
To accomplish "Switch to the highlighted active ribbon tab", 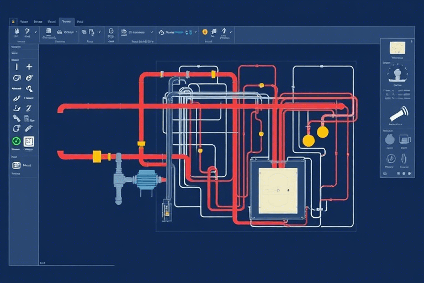I will pos(67,22).
